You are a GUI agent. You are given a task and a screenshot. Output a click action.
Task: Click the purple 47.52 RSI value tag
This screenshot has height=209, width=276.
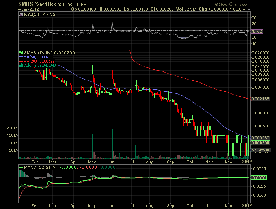click(x=257, y=31)
